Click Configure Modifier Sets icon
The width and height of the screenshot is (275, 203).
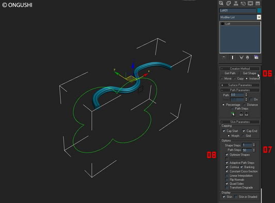(256, 57)
